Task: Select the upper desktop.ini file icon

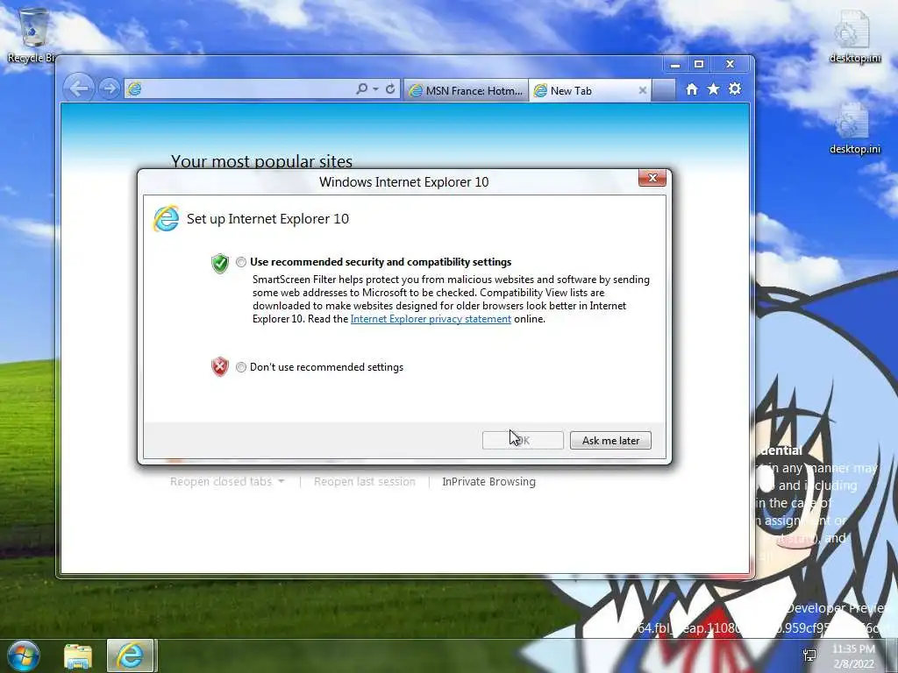Action: point(854,37)
